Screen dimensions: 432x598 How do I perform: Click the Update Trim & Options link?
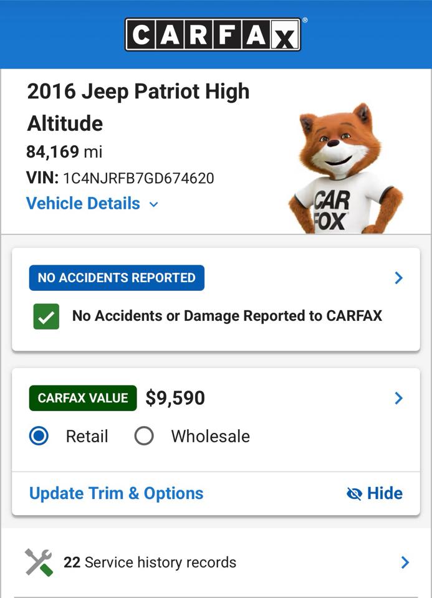(115, 493)
